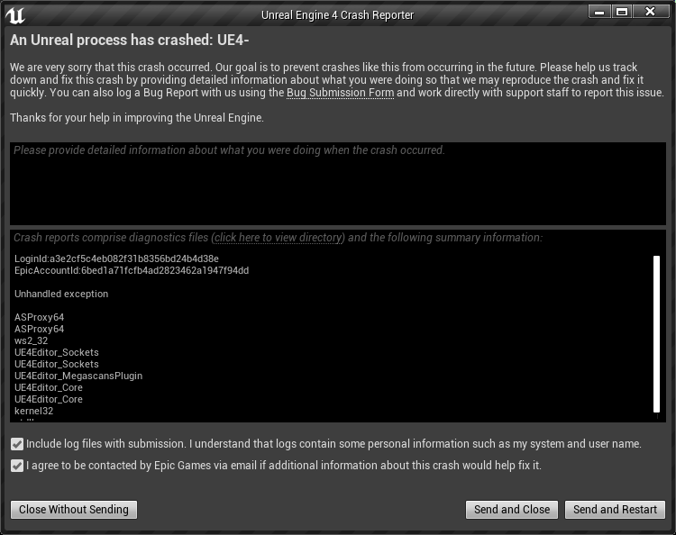Click the Unreal Engine logo icon
Viewport: 676px width, 535px height.
[15, 15]
